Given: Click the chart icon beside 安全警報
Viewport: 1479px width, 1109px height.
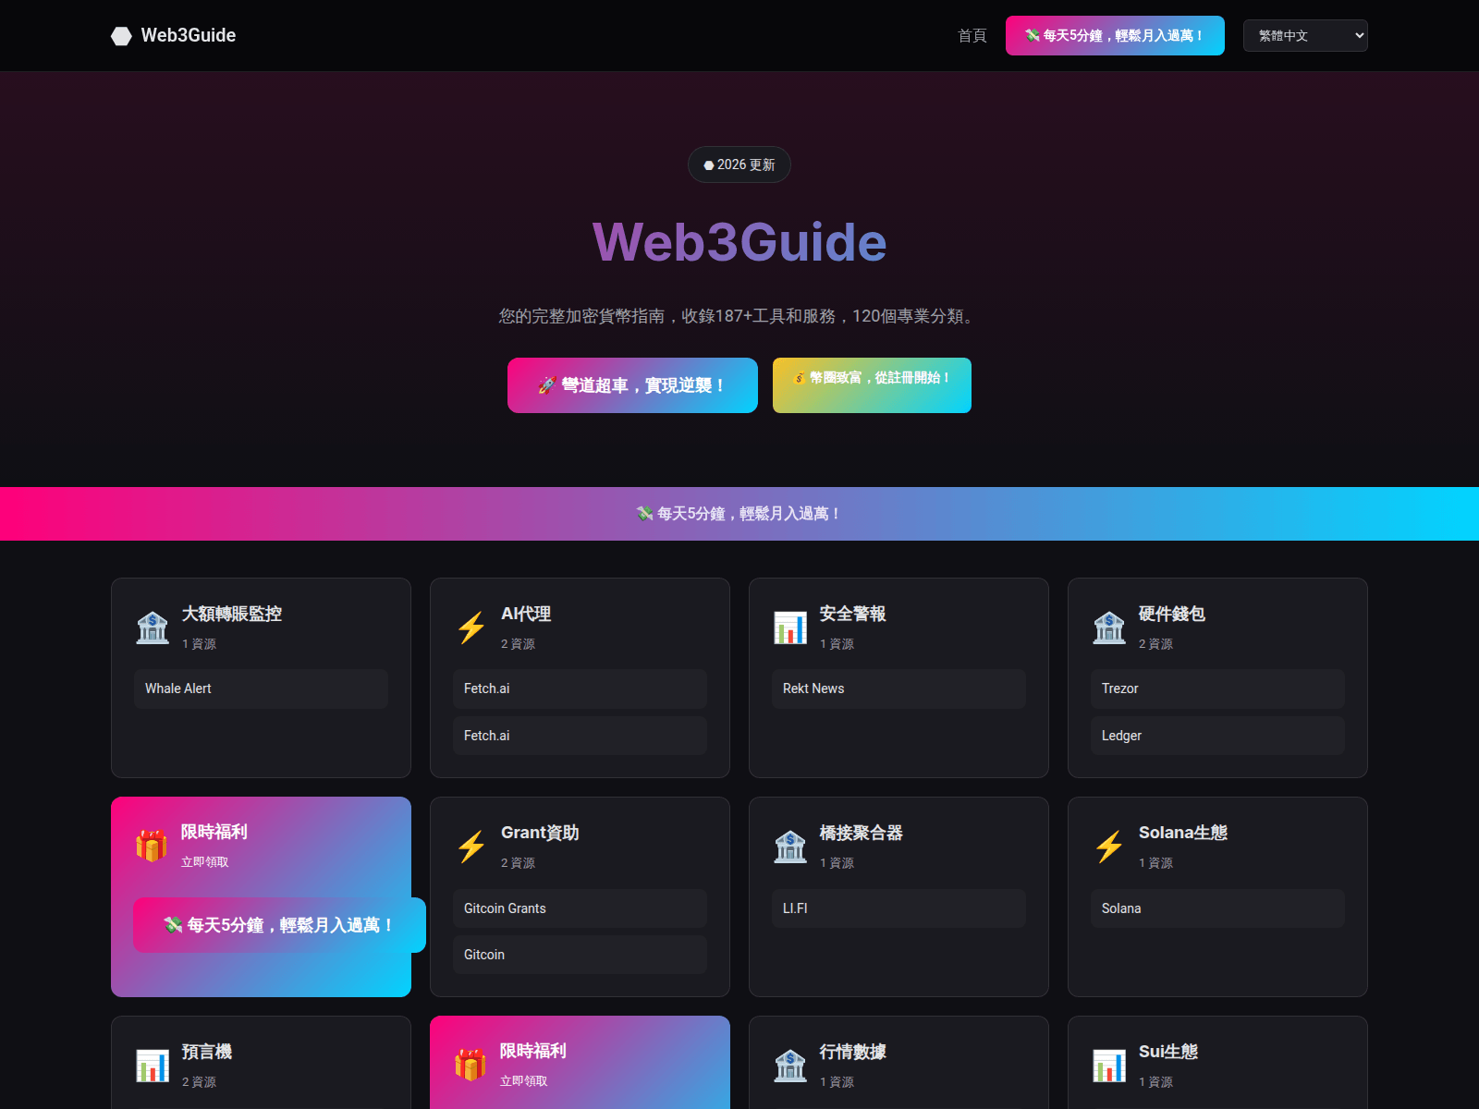Looking at the screenshot, I should click(x=790, y=628).
